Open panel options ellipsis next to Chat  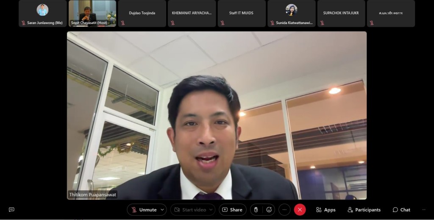423,210
